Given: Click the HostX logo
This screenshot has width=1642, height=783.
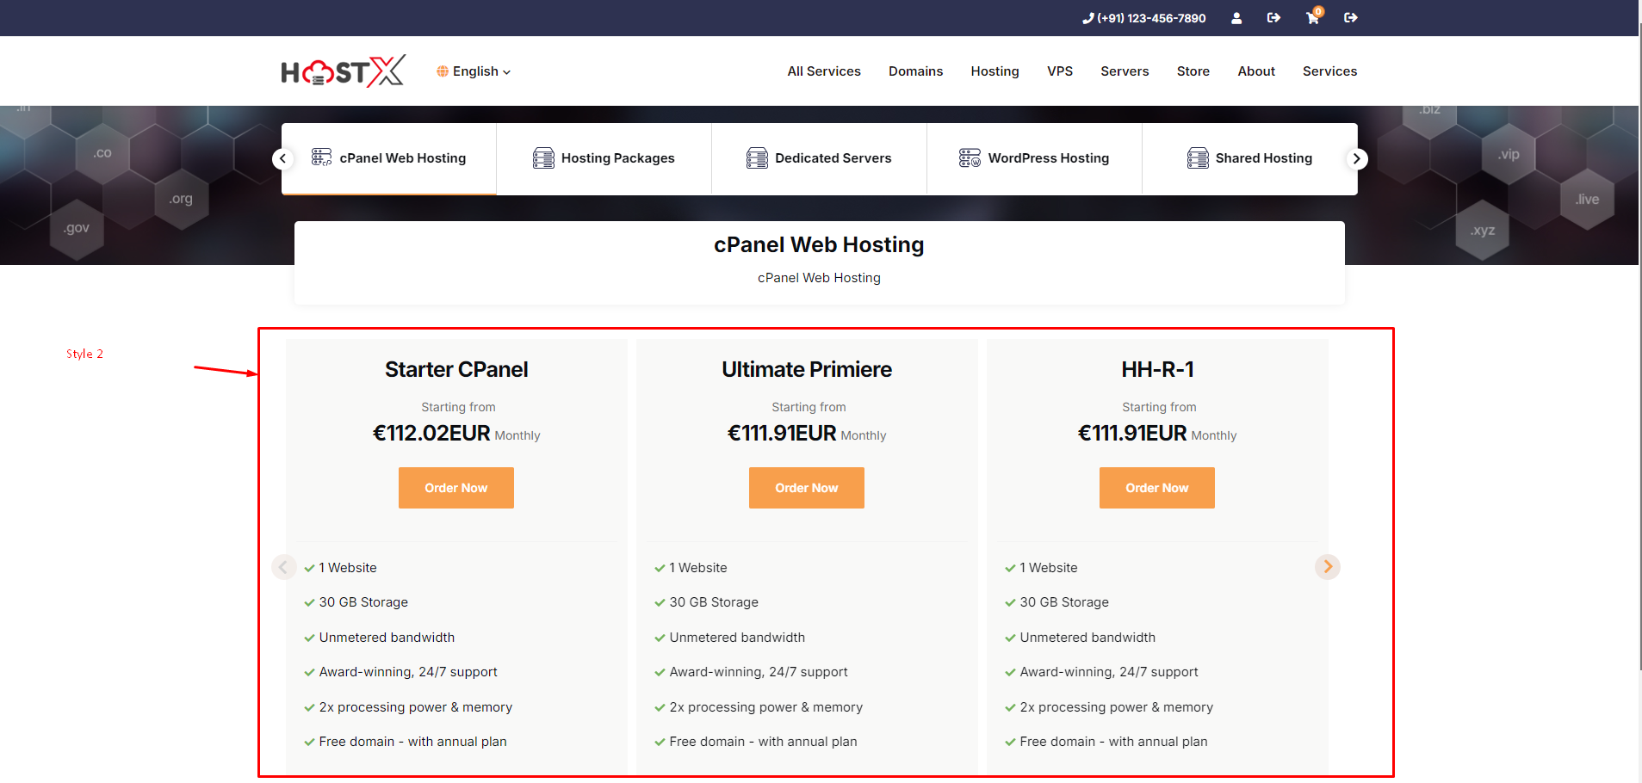Looking at the screenshot, I should 343,71.
